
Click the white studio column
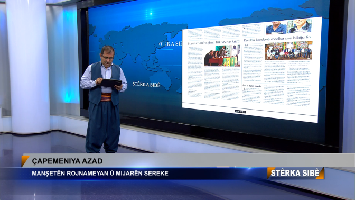coord(28,66)
